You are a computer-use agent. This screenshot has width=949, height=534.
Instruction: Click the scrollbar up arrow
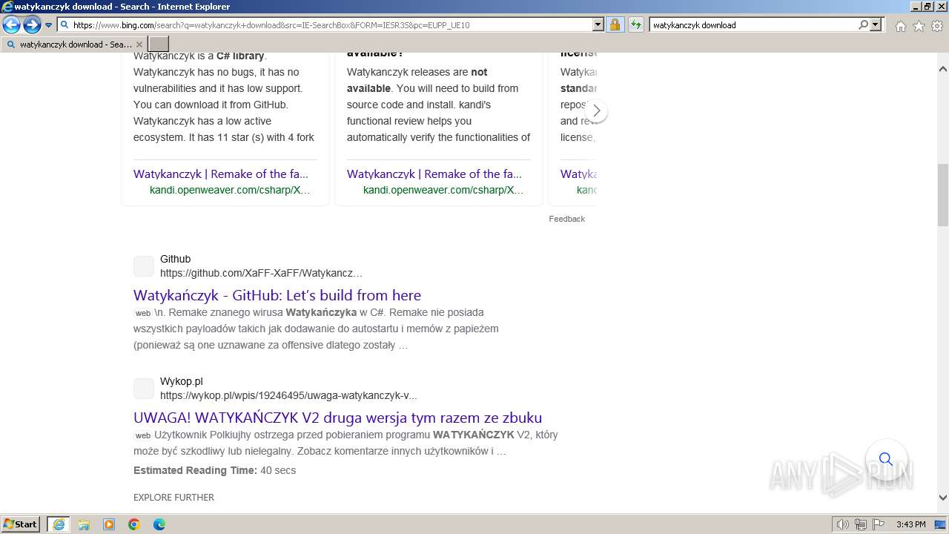(x=943, y=69)
